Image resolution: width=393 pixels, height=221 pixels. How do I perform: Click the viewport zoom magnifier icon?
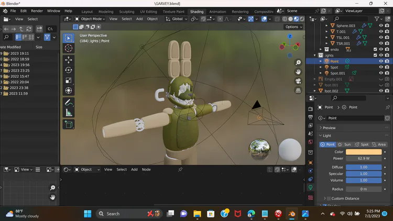tap(298, 62)
